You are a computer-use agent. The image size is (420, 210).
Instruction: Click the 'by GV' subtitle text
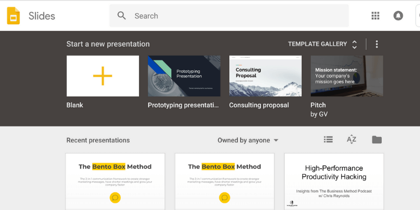pyautogui.click(x=319, y=114)
